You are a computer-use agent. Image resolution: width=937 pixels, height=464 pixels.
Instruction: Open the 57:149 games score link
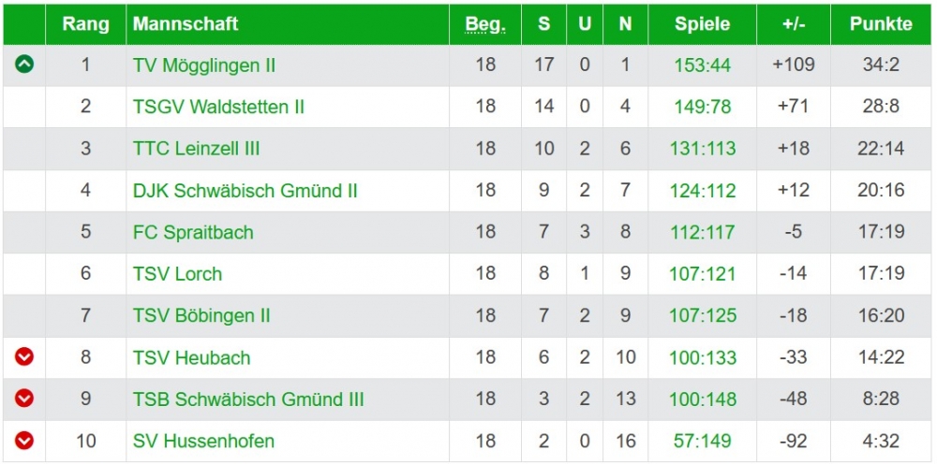(702, 441)
